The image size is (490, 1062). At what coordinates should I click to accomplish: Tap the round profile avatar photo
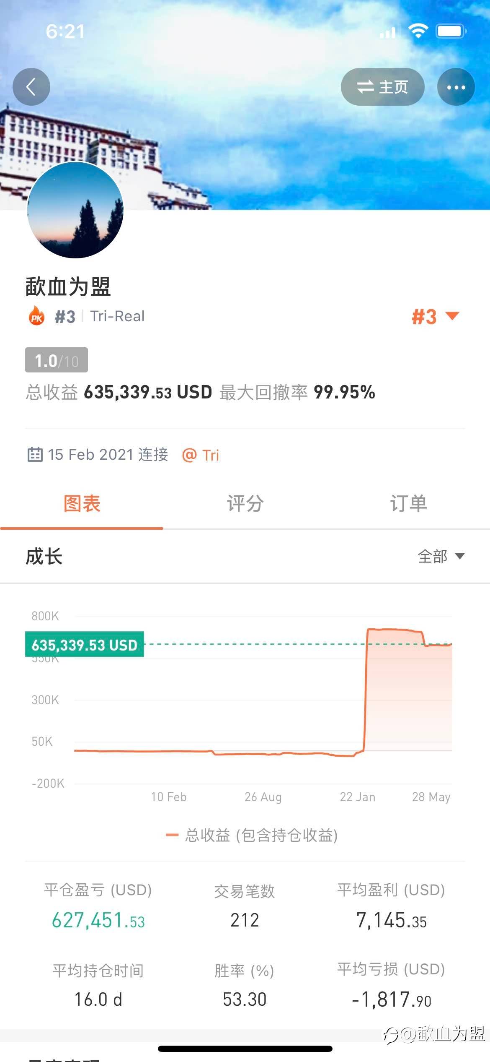coord(75,210)
